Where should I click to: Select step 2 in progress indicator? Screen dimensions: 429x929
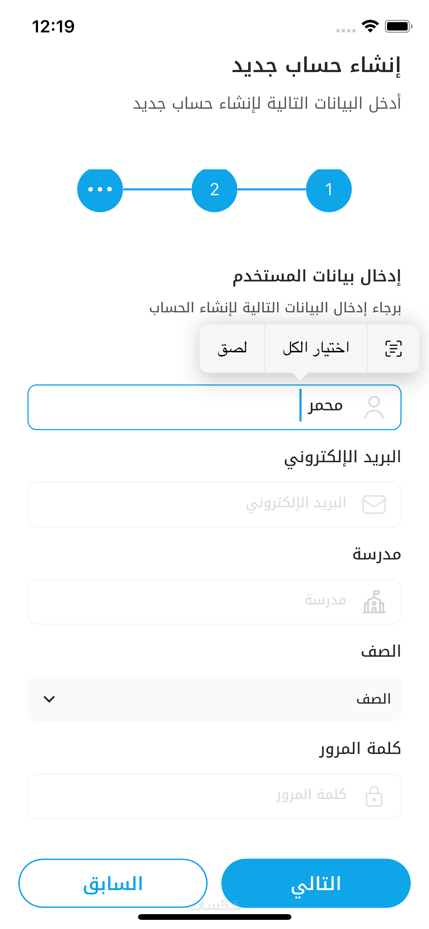pyautogui.click(x=214, y=190)
